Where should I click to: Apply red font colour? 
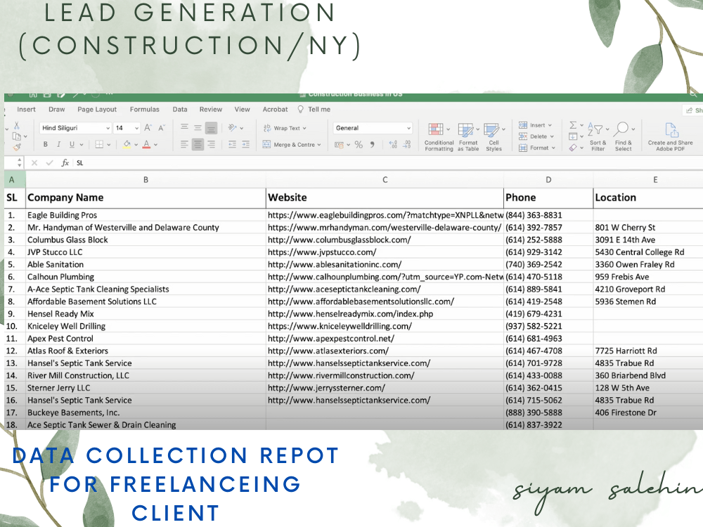click(x=146, y=144)
